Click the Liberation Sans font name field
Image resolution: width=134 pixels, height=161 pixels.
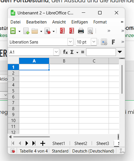(x=38, y=42)
